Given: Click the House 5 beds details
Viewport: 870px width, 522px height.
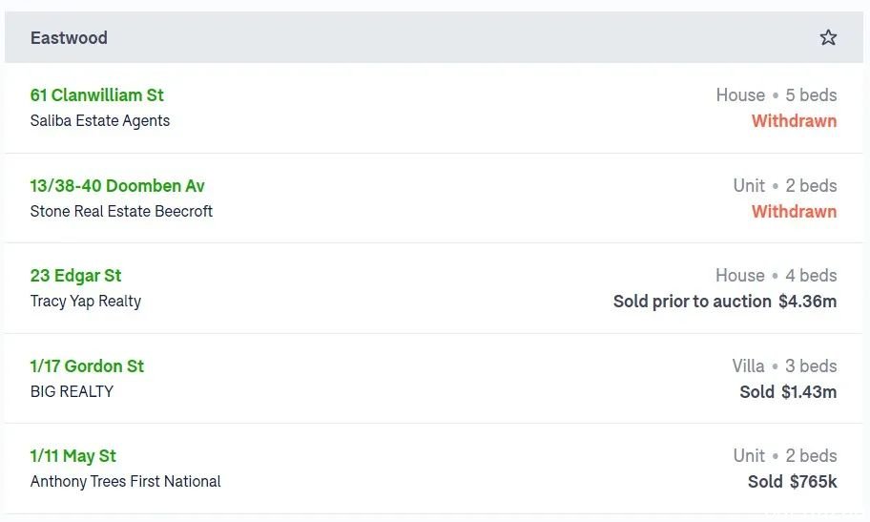Looking at the screenshot, I should coord(777,95).
